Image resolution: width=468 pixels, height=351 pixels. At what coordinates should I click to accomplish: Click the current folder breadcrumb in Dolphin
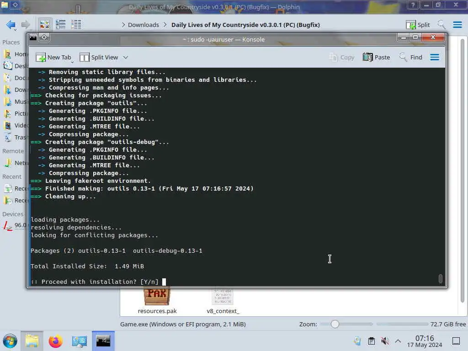coord(245,25)
